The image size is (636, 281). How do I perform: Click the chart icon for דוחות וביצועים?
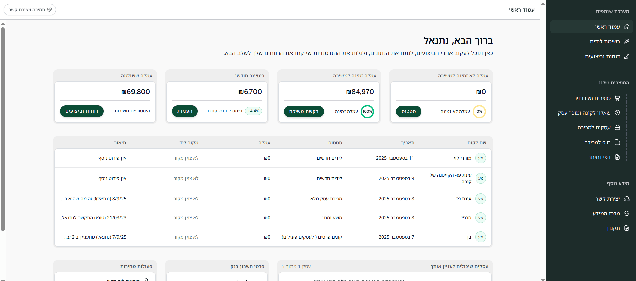pos(626,56)
